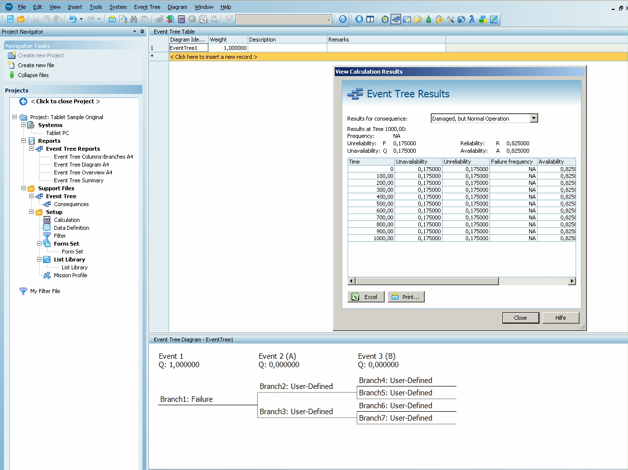Click the New file toolbar icon

point(10,19)
